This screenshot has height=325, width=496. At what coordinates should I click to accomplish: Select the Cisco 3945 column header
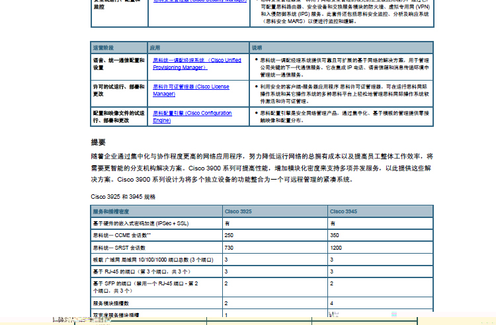tap(344, 211)
